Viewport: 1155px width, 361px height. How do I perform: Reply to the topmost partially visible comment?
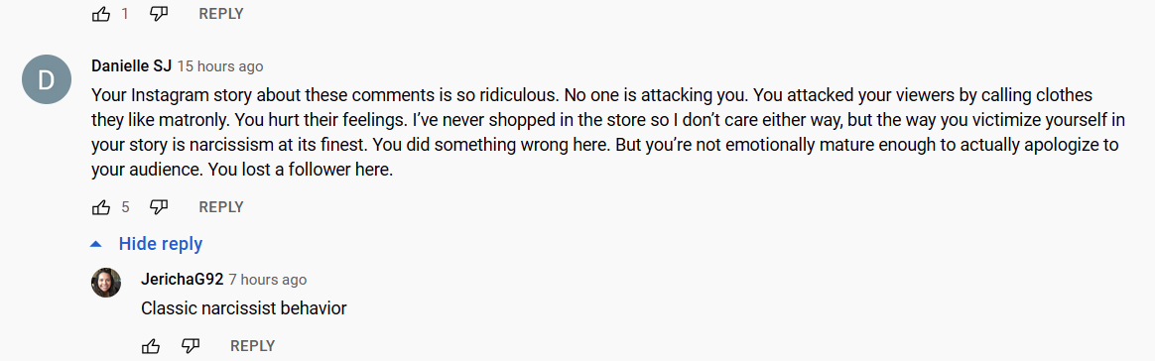click(221, 13)
